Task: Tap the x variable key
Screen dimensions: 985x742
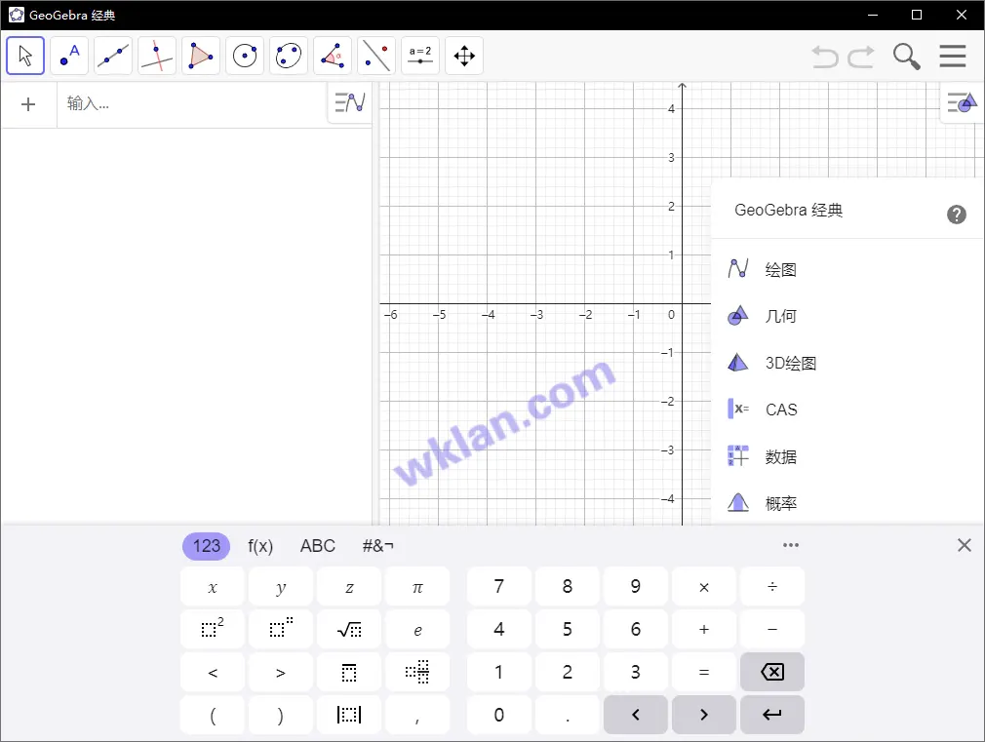Action: click(213, 587)
